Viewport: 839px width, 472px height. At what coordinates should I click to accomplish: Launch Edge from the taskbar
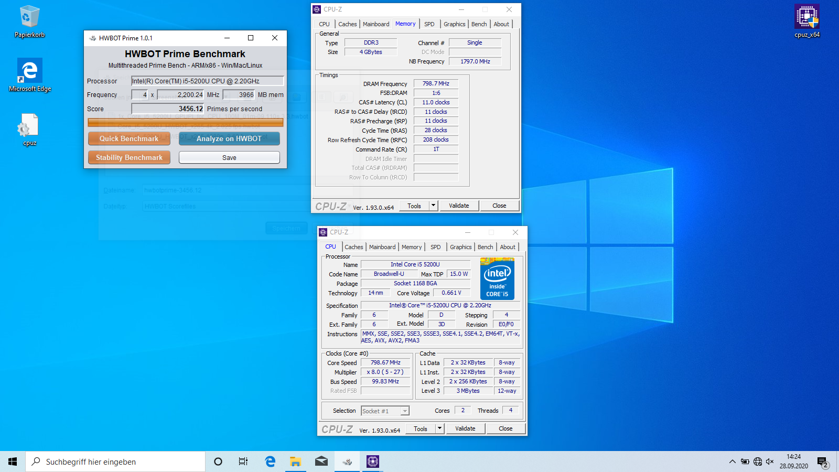tap(270, 462)
